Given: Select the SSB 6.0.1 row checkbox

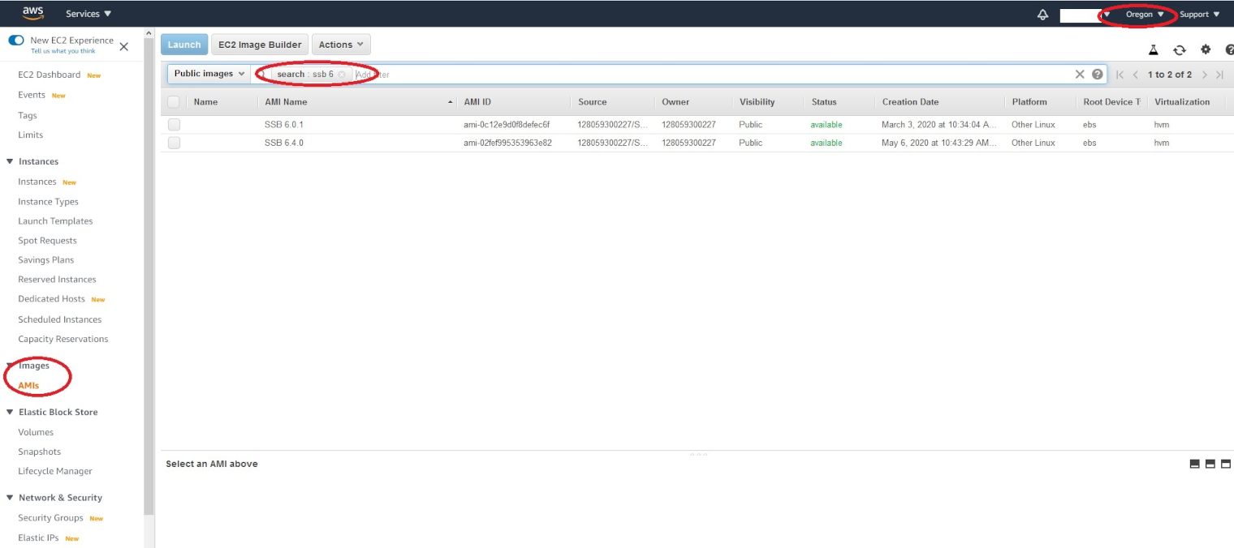Looking at the screenshot, I should tap(174, 125).
